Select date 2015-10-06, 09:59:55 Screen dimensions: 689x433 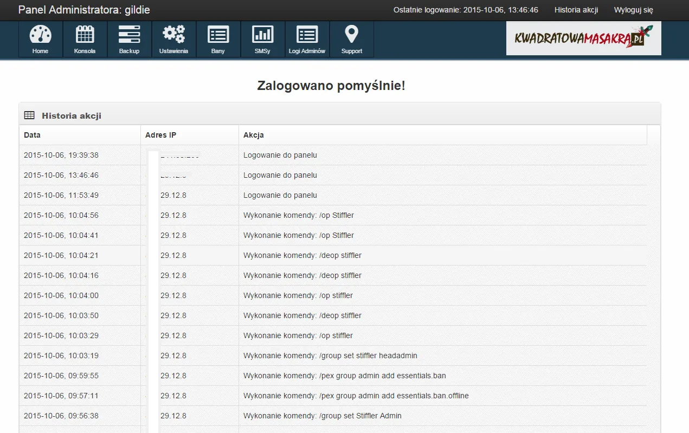[x=61, y=376]
